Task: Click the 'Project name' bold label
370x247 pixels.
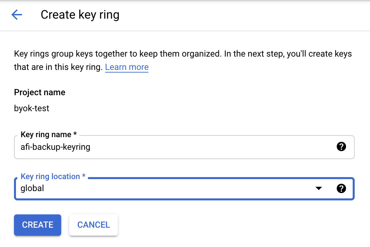Action: click(x=40, y=92)
